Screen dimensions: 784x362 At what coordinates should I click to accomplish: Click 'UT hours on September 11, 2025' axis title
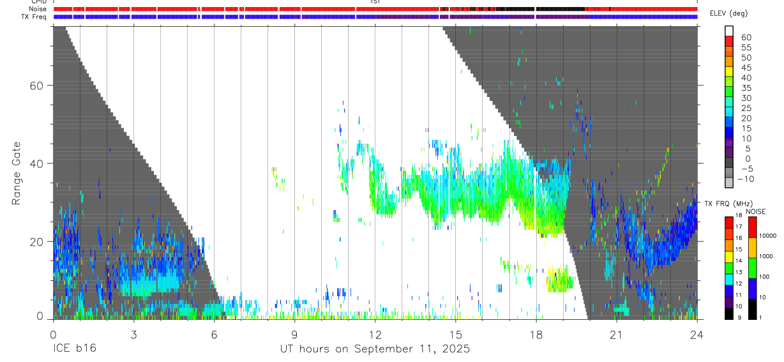click(375, 349)
